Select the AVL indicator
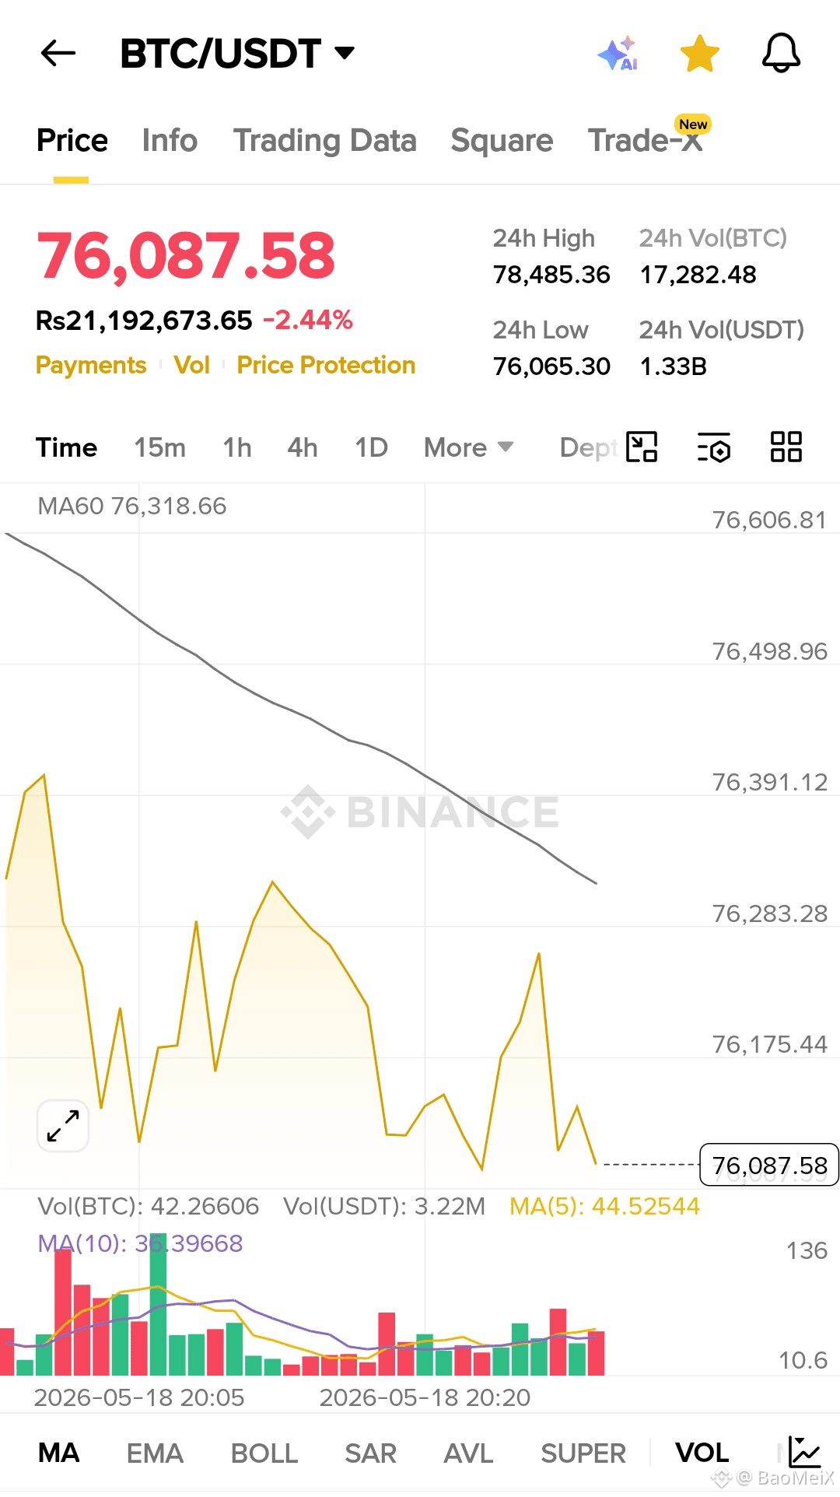The width and height of the screenshot is (840, 1497). [x=468, y=1453]
